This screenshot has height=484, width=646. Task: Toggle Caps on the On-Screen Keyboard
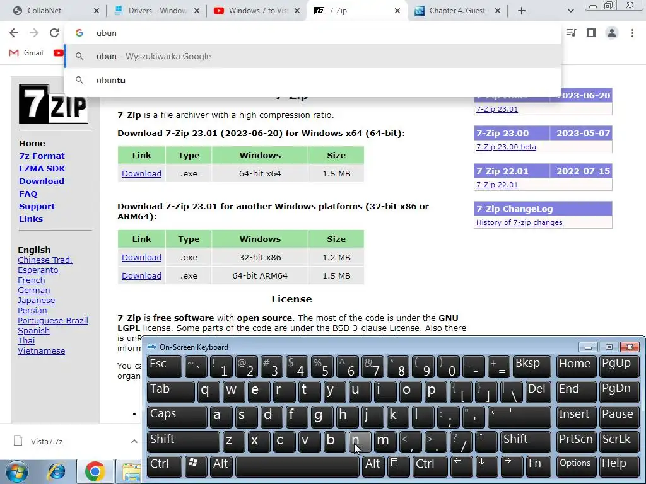pos(177,417)
